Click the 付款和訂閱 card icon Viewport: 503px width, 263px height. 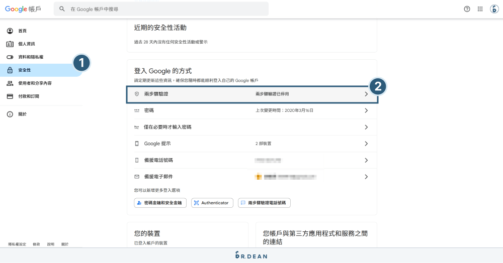point(10,96)
